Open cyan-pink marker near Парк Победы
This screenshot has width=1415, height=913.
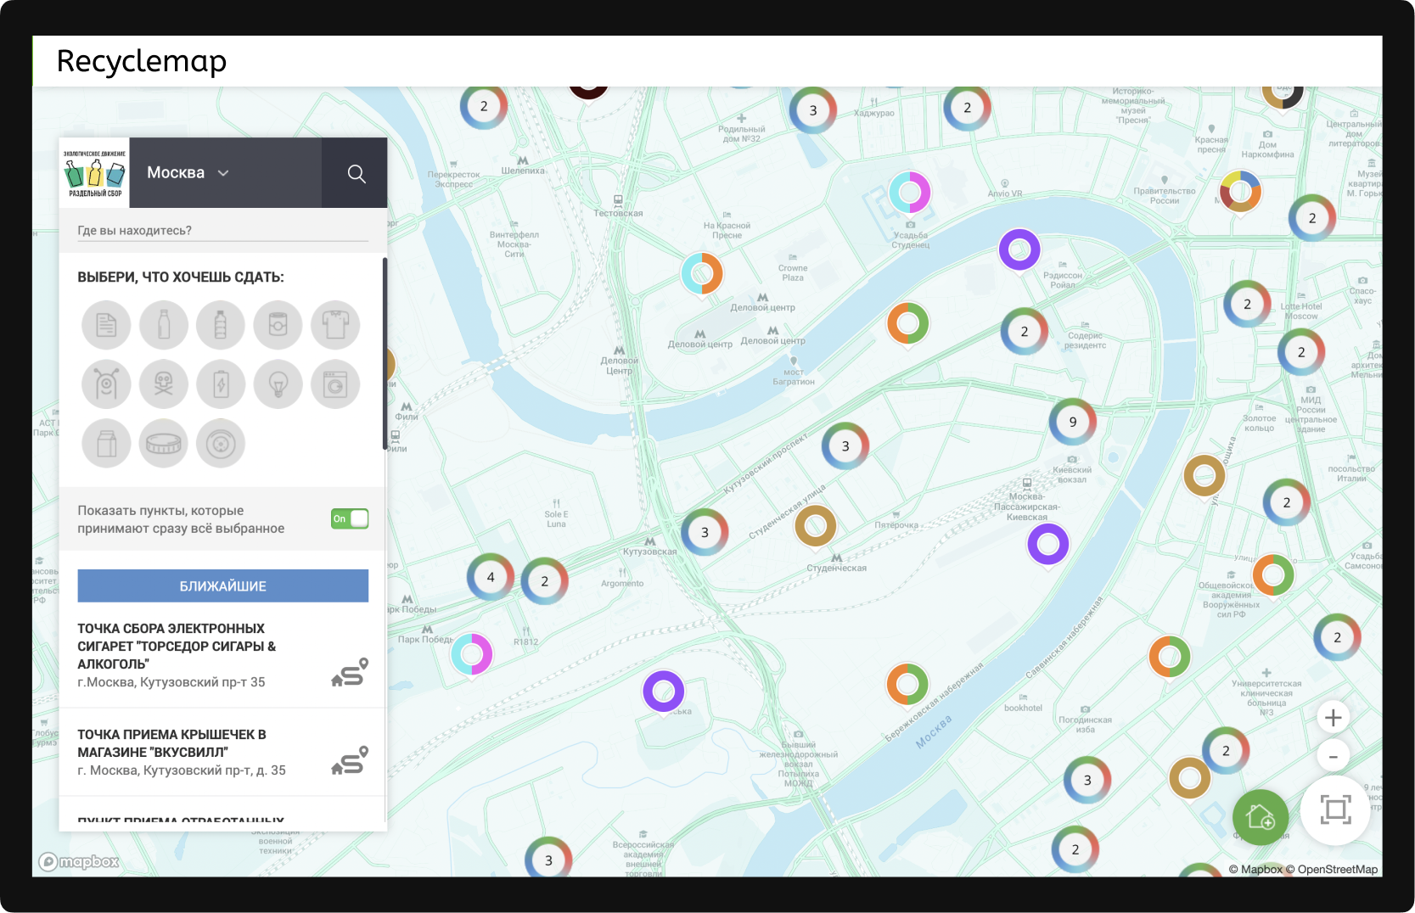click(x=472, y=656)
